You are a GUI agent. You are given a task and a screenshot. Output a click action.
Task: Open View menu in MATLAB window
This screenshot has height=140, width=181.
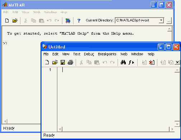(x=25, y=12)
